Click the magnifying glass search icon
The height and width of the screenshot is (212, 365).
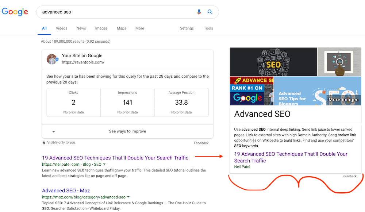click(x=210, y=12)
